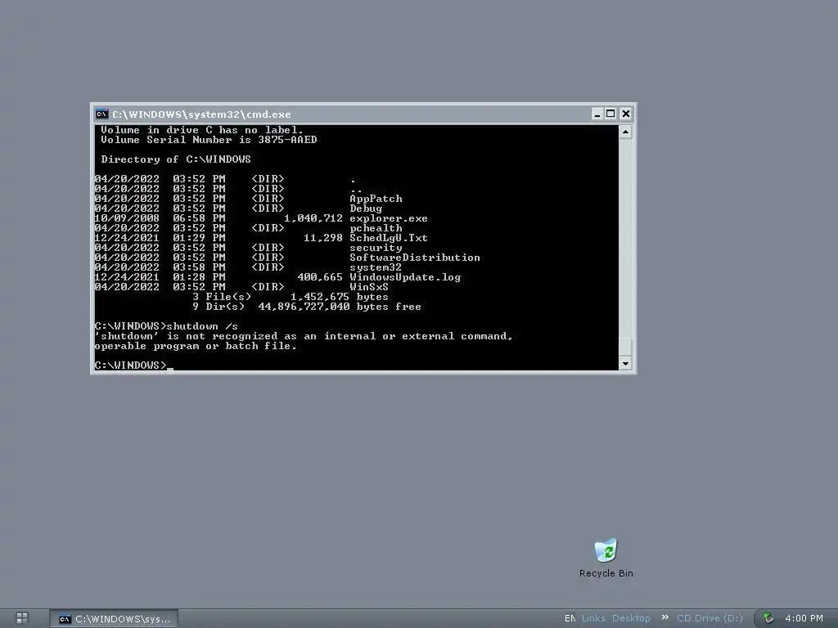
Task: Click 'Directory of C:\WINDOWS' line
Action: click(x=176, y=159)
